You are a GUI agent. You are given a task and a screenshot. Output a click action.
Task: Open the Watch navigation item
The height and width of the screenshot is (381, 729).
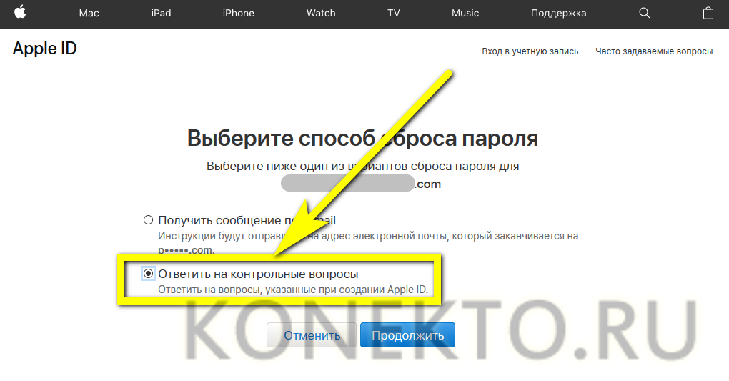coord(321,14)
